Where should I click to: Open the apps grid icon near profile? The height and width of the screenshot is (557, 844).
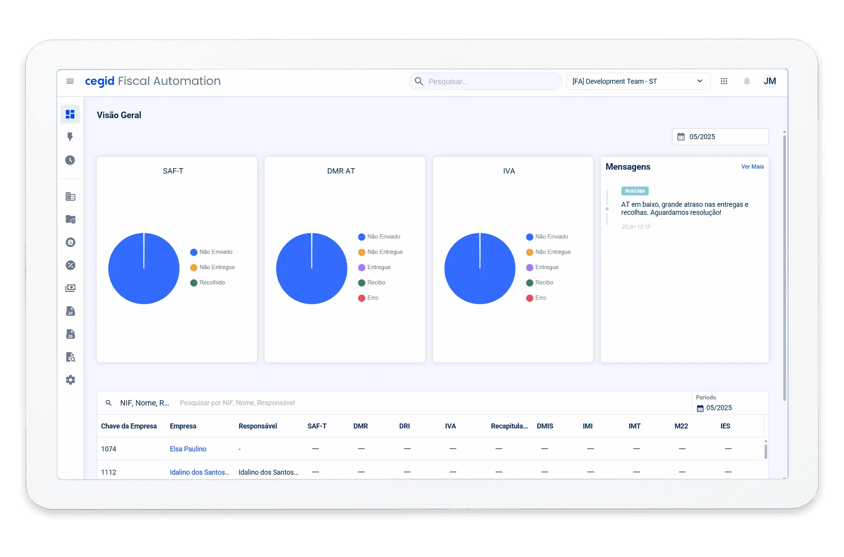click(x=724, y=81)
